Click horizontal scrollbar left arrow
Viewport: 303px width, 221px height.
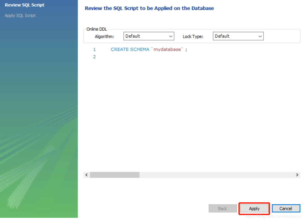coord(87,175)
